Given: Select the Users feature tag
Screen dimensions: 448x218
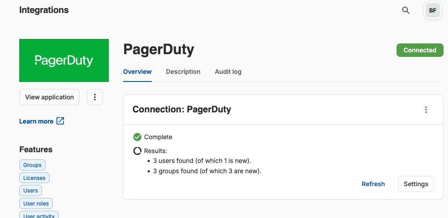Looking at the screenshot, I should 30,191.
